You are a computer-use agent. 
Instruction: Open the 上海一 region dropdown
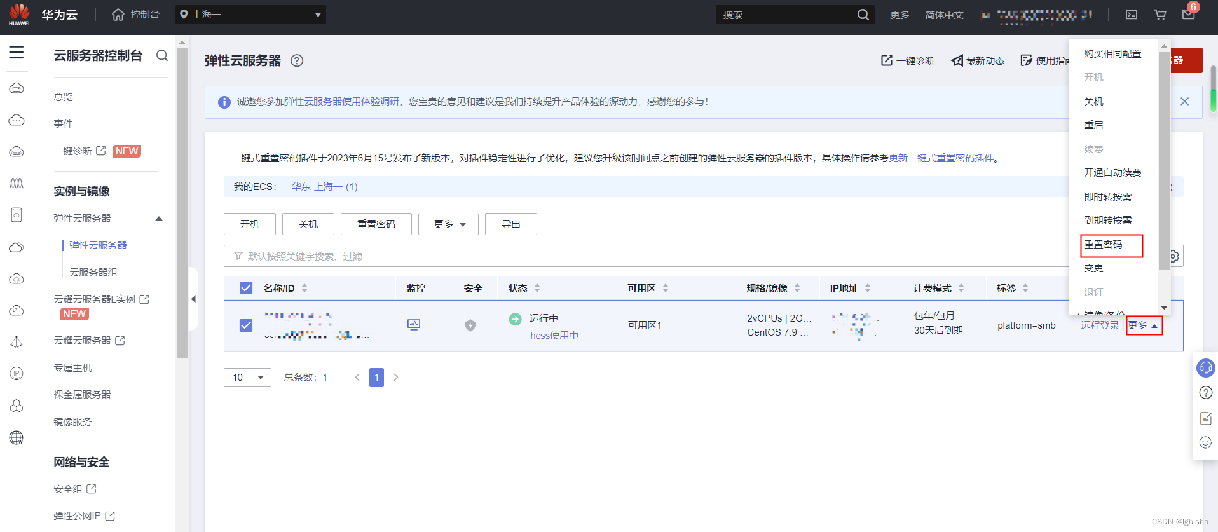click(x=250, y=15)
